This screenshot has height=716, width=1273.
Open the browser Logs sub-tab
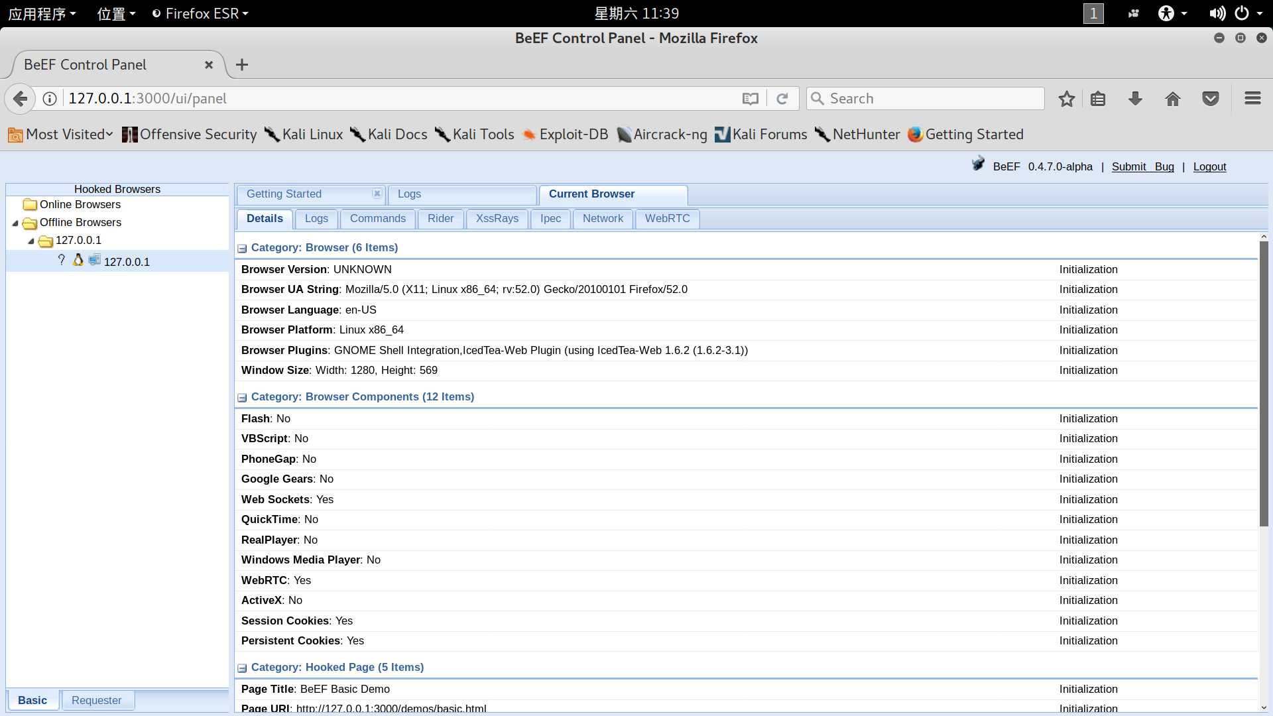click(x=316, y=219)
